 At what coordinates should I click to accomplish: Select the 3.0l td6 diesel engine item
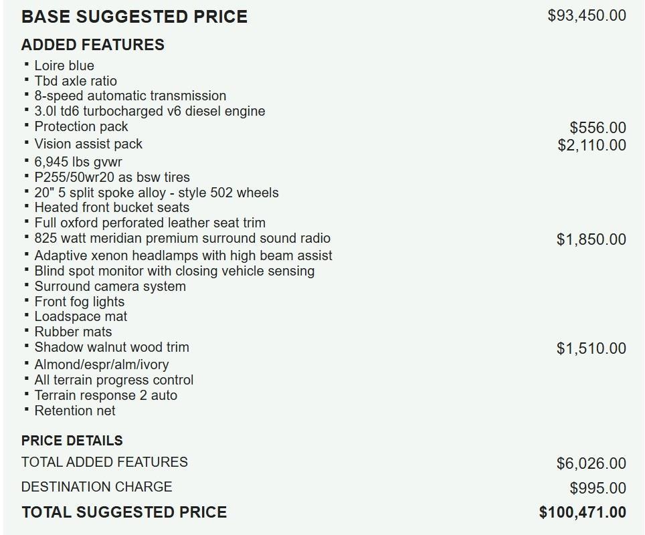(149, 111)
